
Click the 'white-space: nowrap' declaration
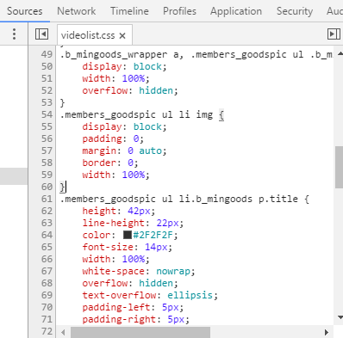pyautogui.click(x=139, y=271)
